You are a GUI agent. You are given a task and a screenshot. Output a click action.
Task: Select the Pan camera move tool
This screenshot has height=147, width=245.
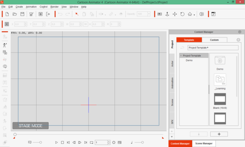point(175,14)
